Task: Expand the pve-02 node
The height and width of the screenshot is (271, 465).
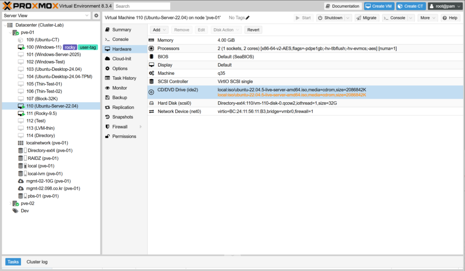Action: coord(10,203)
